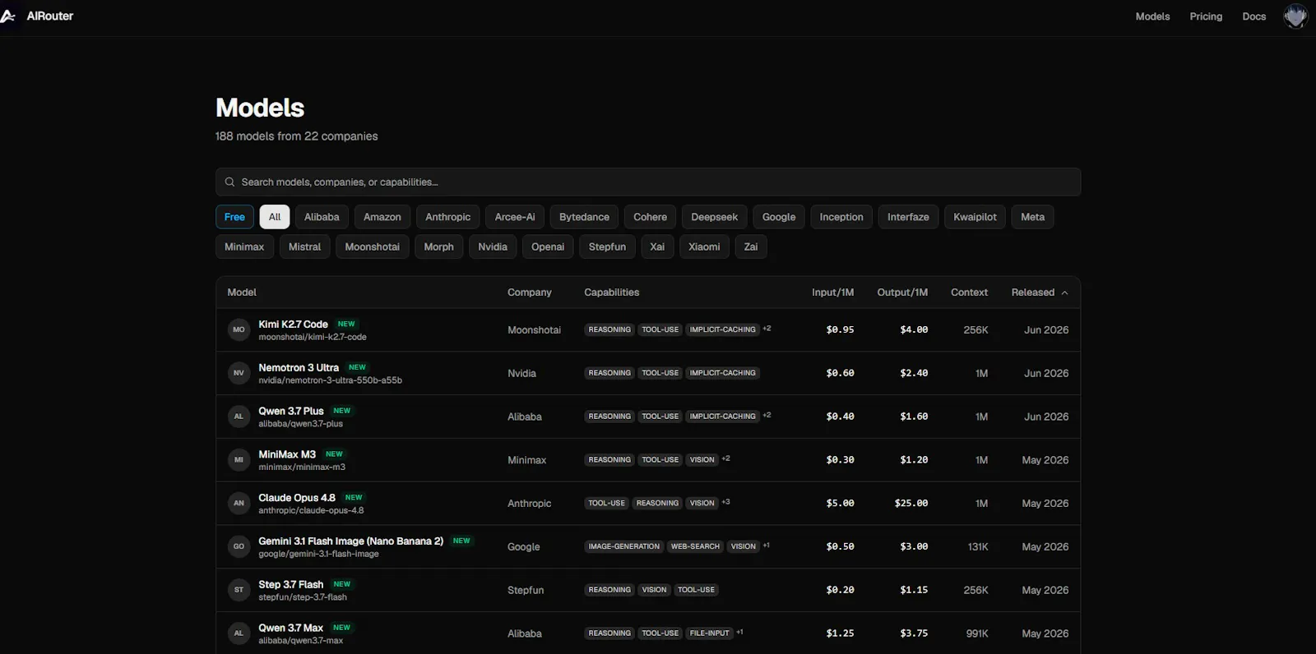Open the Models nav link
Screen dimensions: 1316x654
[1152, 16]
